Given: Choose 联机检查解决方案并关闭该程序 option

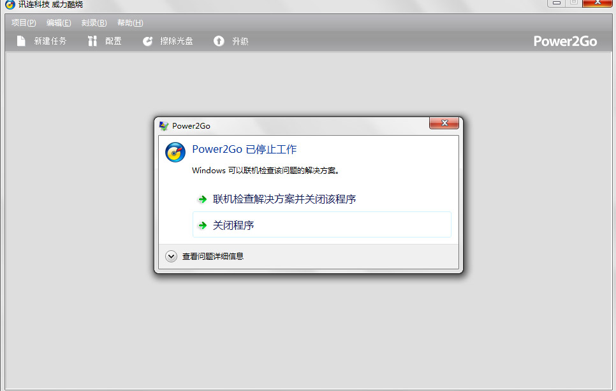Looking at the screenshot, I should 322,199.
